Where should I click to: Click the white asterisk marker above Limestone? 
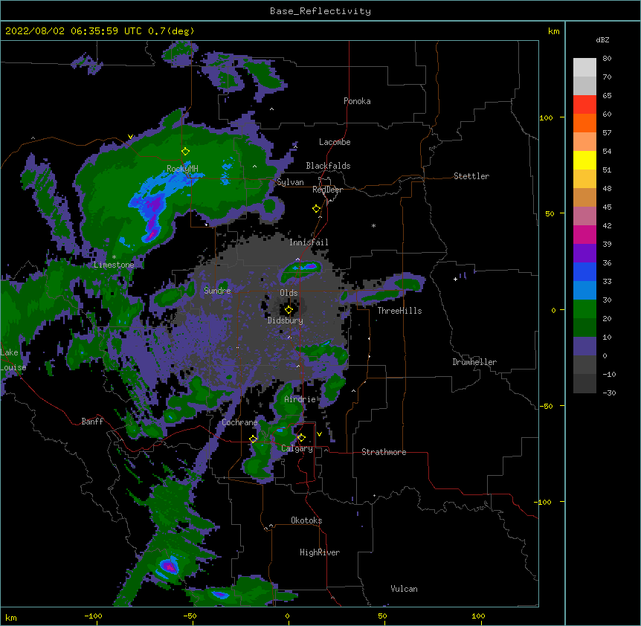coord(114,257)
